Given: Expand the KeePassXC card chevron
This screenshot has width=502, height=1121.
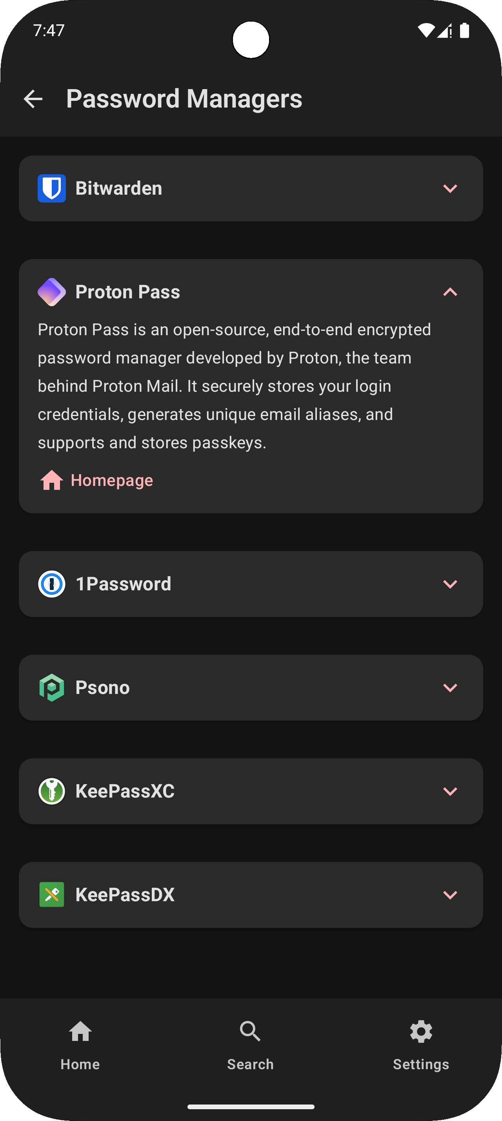Looking at the screenshot, I should 450,791.
